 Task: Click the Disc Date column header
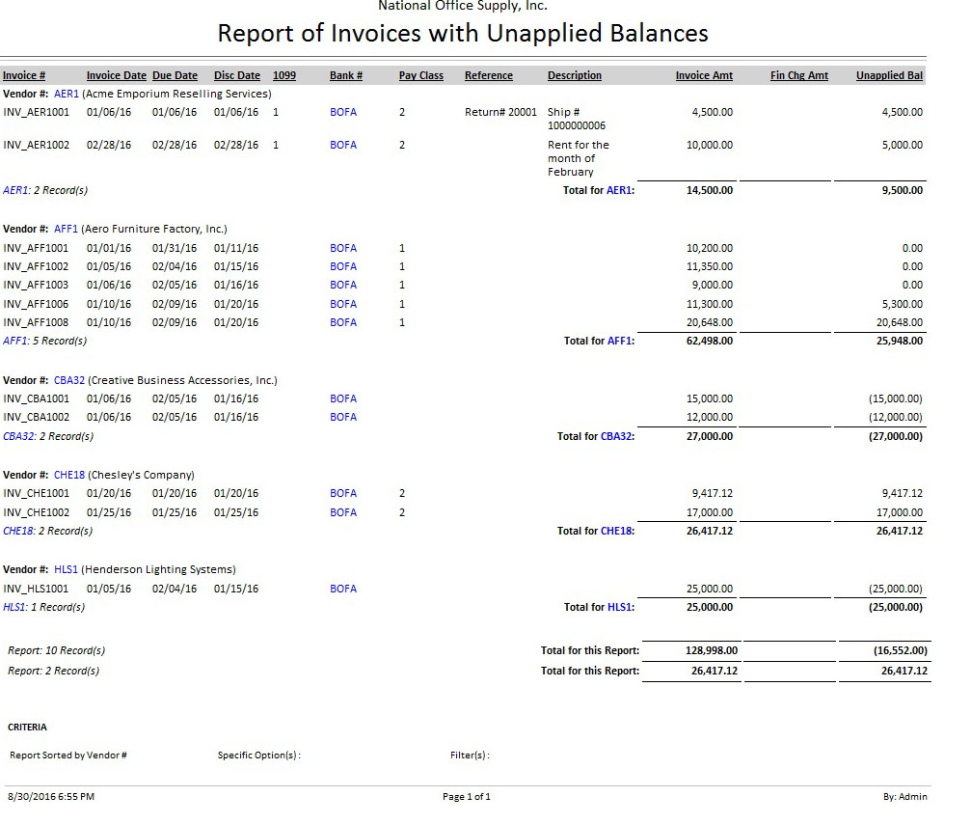pyautogui.click(x=236, y=76)
